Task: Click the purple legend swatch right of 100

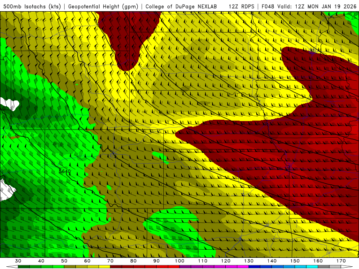Action: (x=185, y=267)
